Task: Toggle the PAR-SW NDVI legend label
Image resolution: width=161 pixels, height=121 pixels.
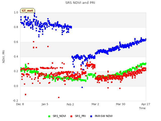Action: (104, 116)
